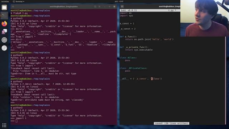Open the round gear-like dock icon
Screen dimensions: 229x129
pos(4,40)
